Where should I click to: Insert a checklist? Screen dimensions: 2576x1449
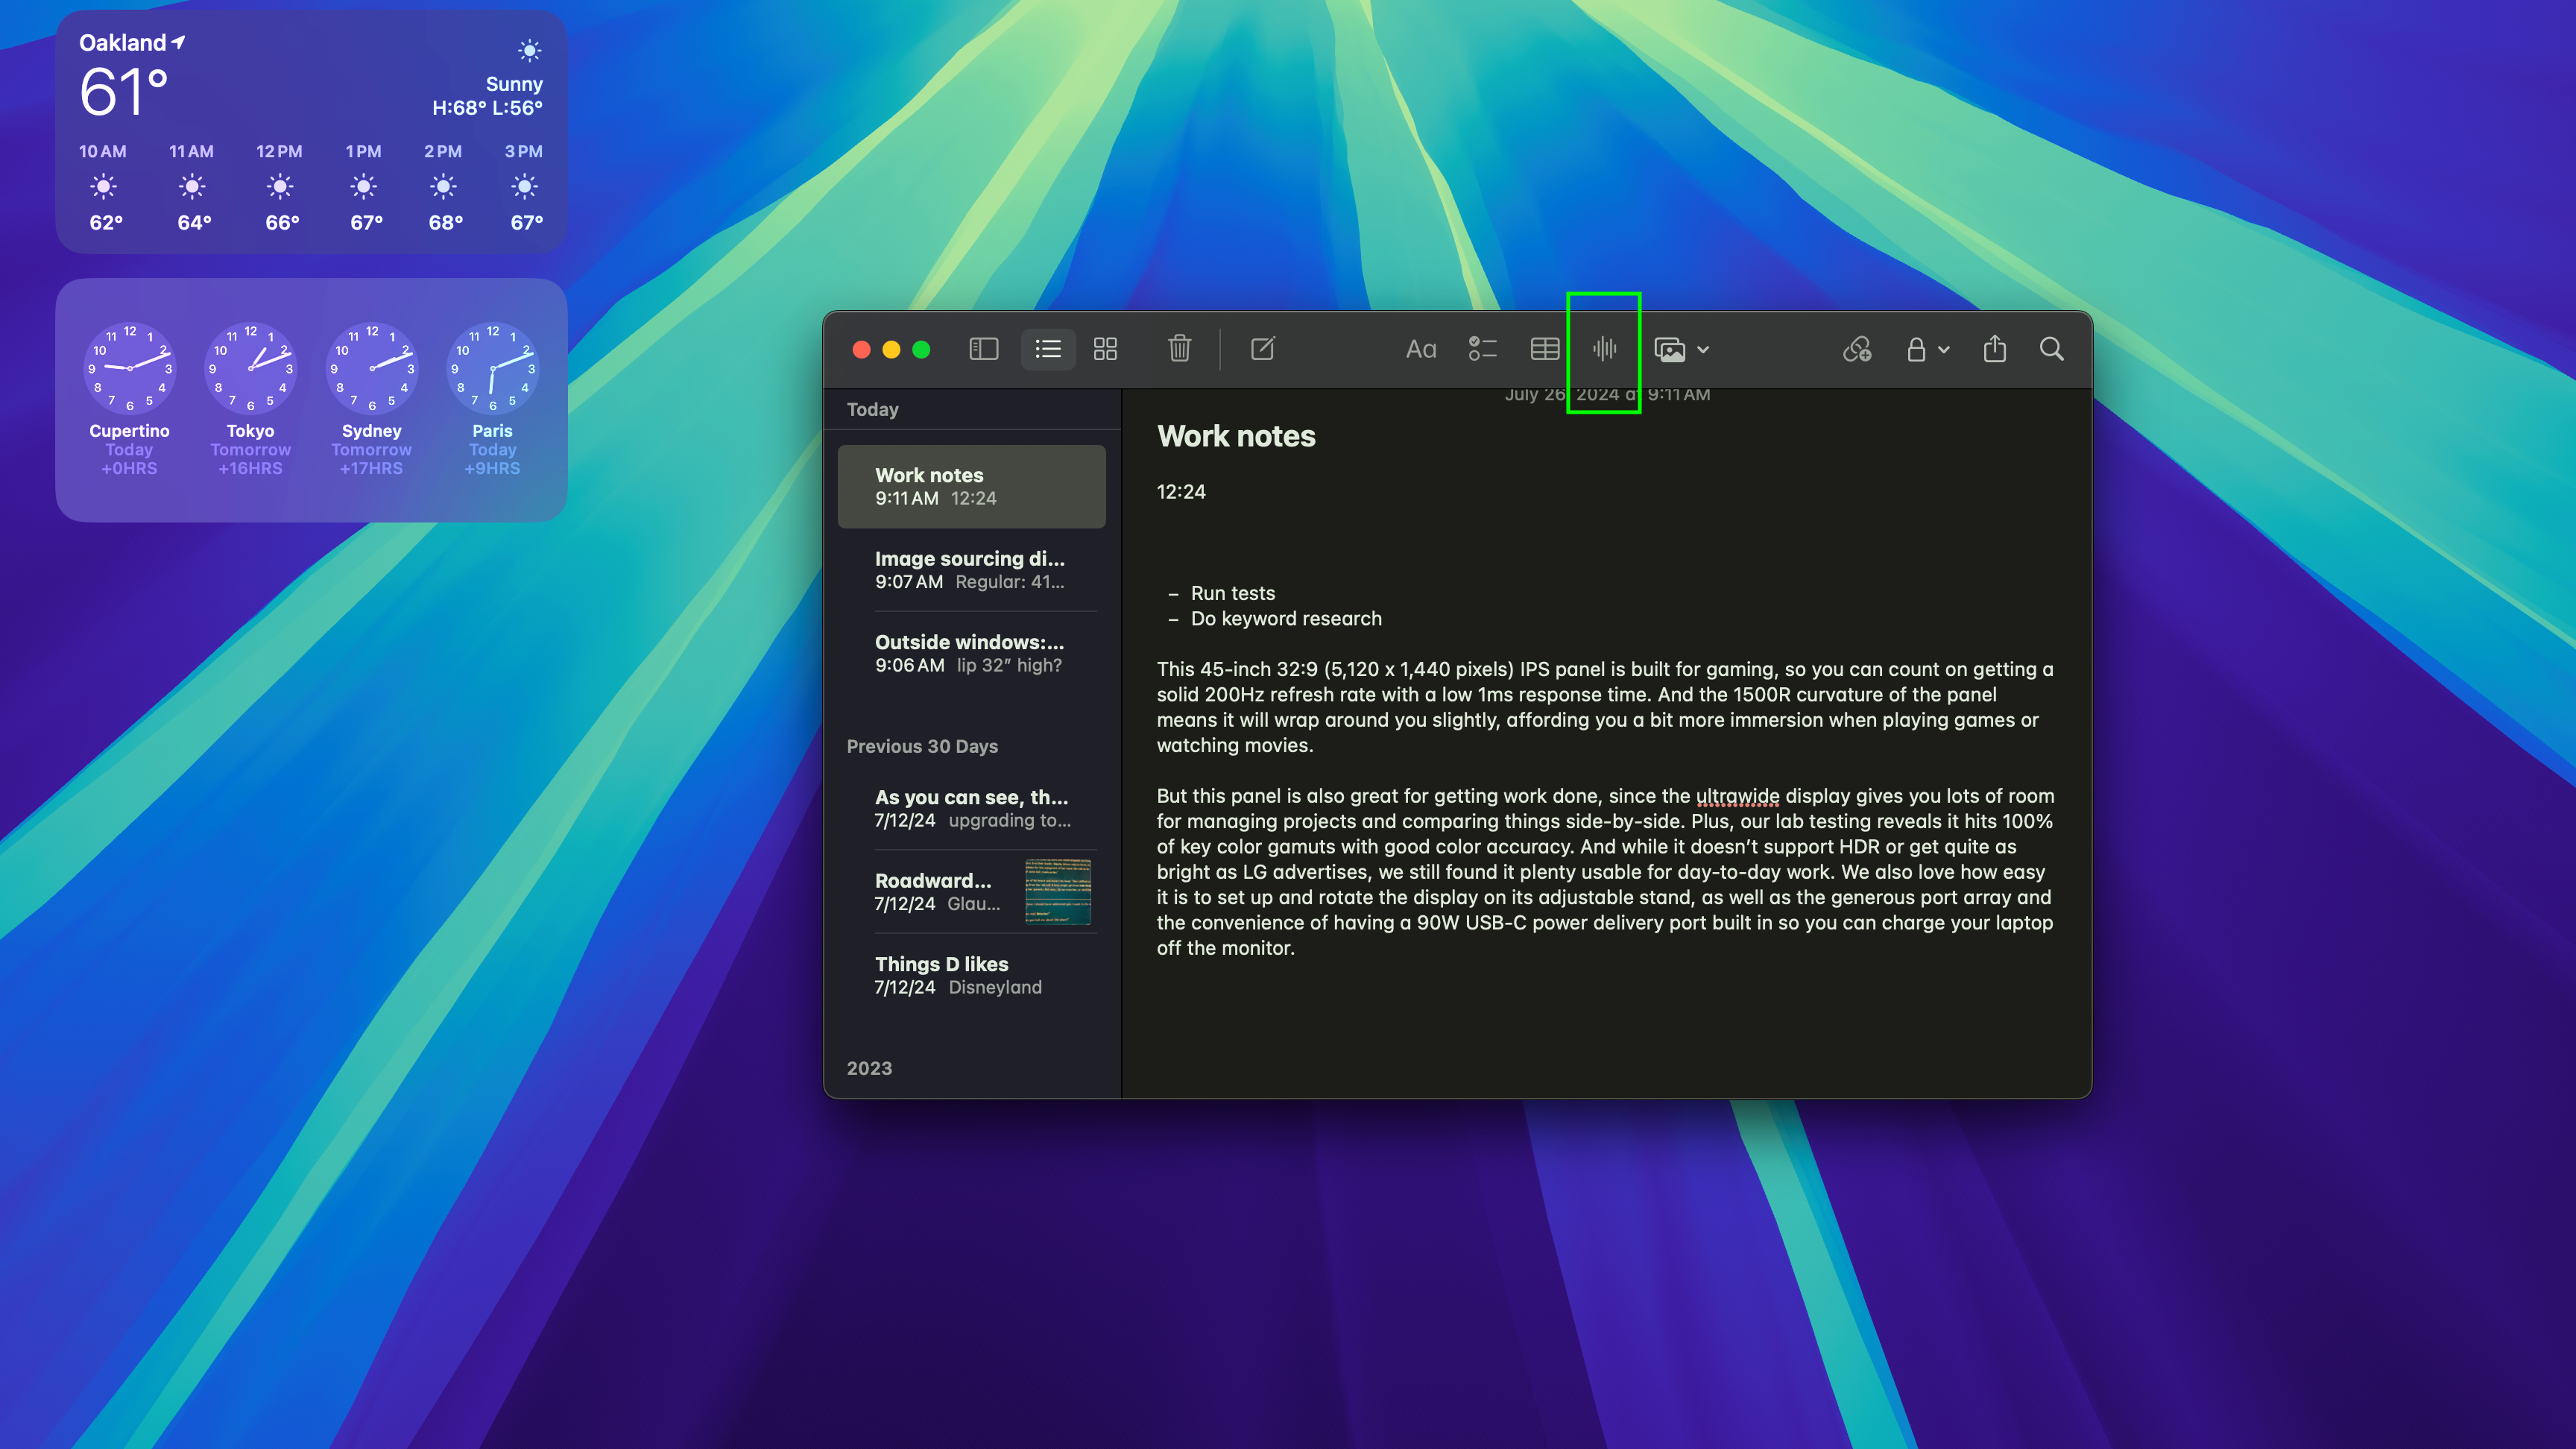click(1482, 349)
